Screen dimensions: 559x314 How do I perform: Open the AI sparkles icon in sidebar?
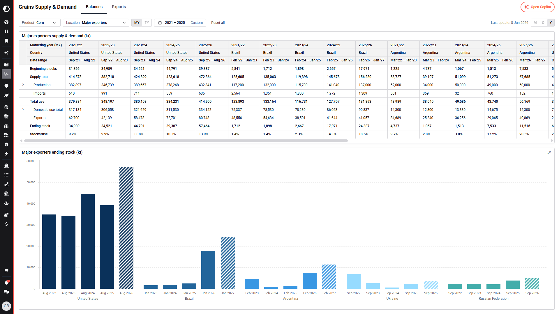coord(6,53)
